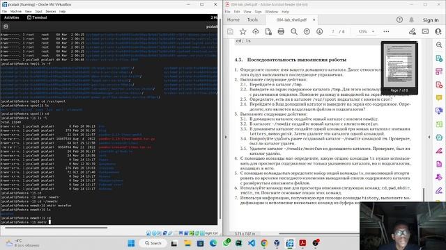Collapse the Acrobat right tools pane arrow
Screen dimensions: 446x250
coord(429,137)
